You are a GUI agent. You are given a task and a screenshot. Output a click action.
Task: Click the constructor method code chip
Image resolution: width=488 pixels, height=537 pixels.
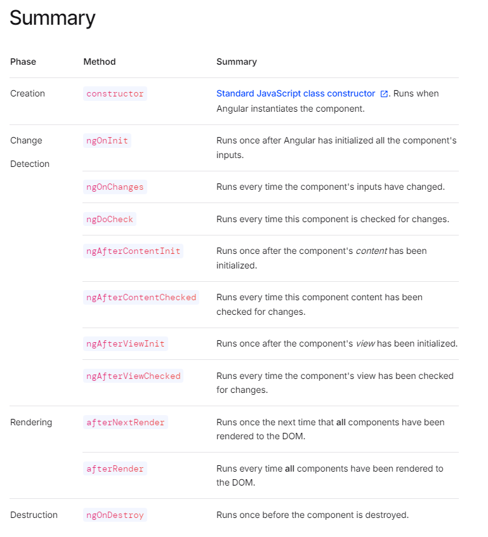[x=115, y=93]
